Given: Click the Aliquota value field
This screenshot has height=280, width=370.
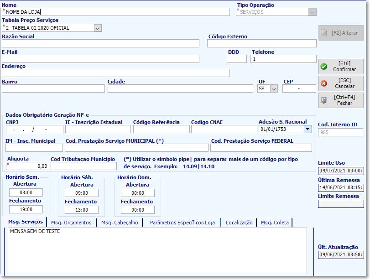Looking at the screenshot, I should click(x=28, y=166).
